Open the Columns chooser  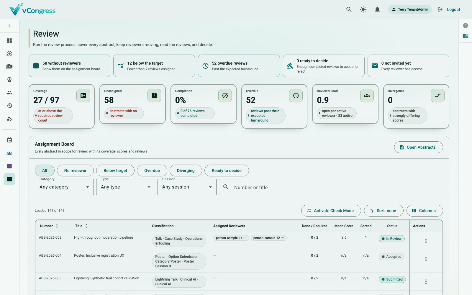(425, 211)
